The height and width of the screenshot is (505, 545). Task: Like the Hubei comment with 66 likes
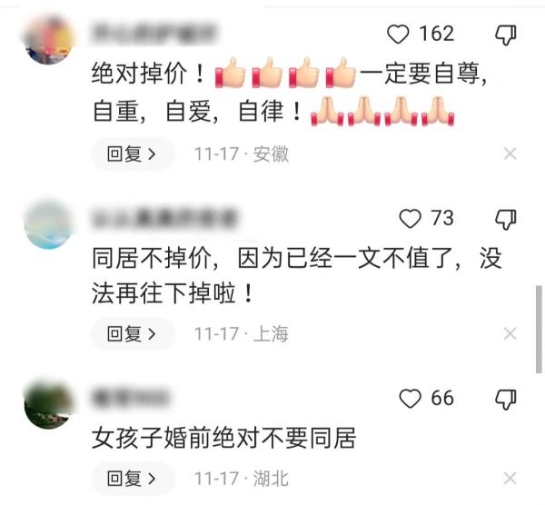pyautogui.click(x=411, y=399)
